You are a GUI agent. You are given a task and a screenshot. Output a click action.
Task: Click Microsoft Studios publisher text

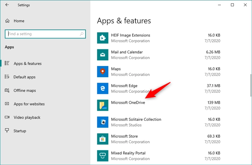point(126,125)
